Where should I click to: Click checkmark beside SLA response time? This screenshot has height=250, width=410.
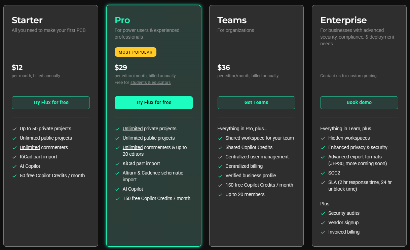[323, 183]
